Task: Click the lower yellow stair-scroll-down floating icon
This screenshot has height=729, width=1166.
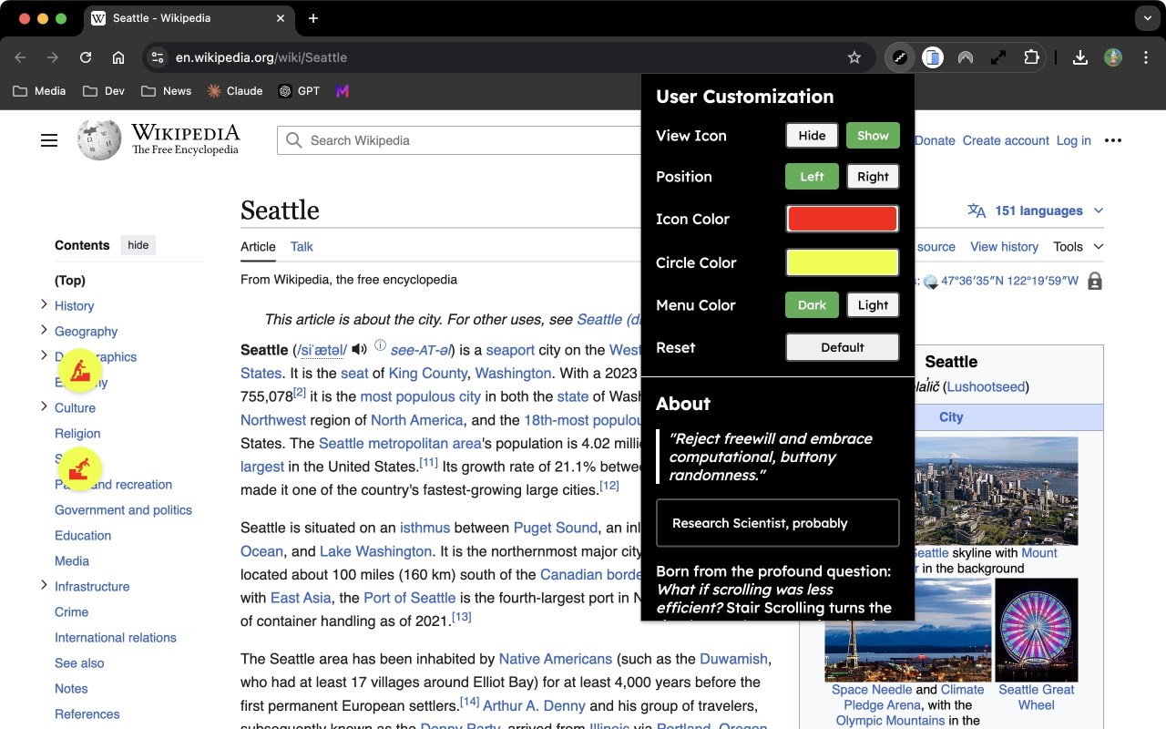Action: click(x=79, y=468)
